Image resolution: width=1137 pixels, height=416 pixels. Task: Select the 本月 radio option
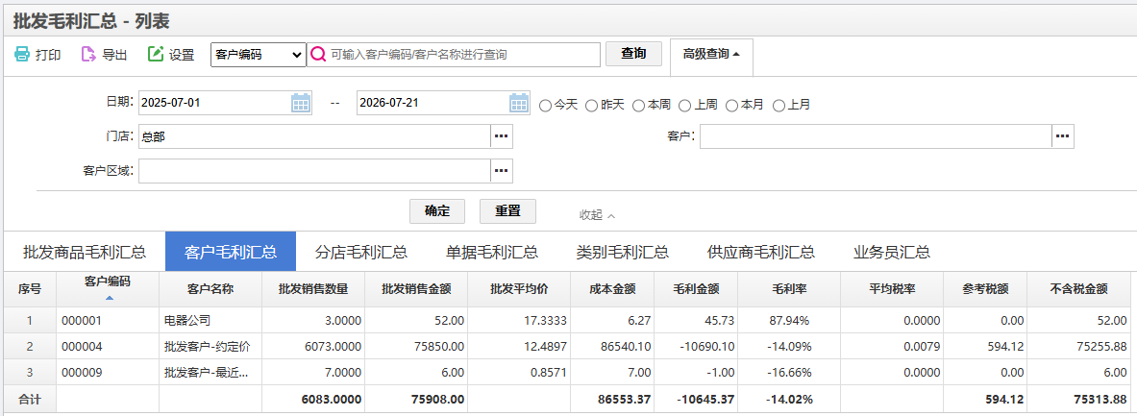coord(731,105)
